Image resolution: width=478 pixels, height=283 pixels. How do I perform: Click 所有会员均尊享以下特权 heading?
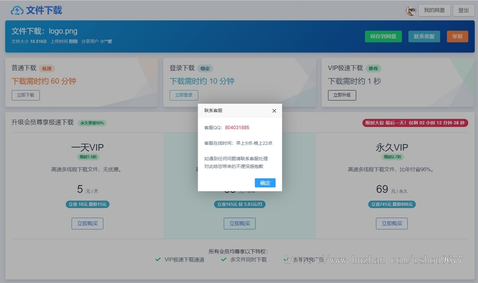coord(238,251)
